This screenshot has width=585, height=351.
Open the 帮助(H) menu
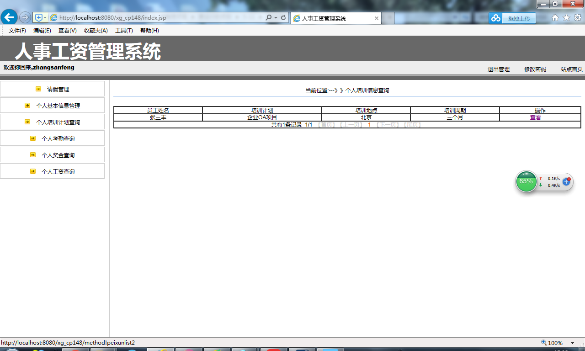click(x=149, y=31)
